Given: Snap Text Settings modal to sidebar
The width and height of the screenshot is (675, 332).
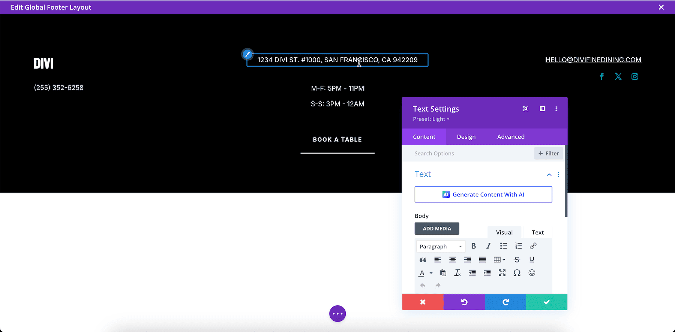Looking at the screenshot, I should click(x=542, y=109).
